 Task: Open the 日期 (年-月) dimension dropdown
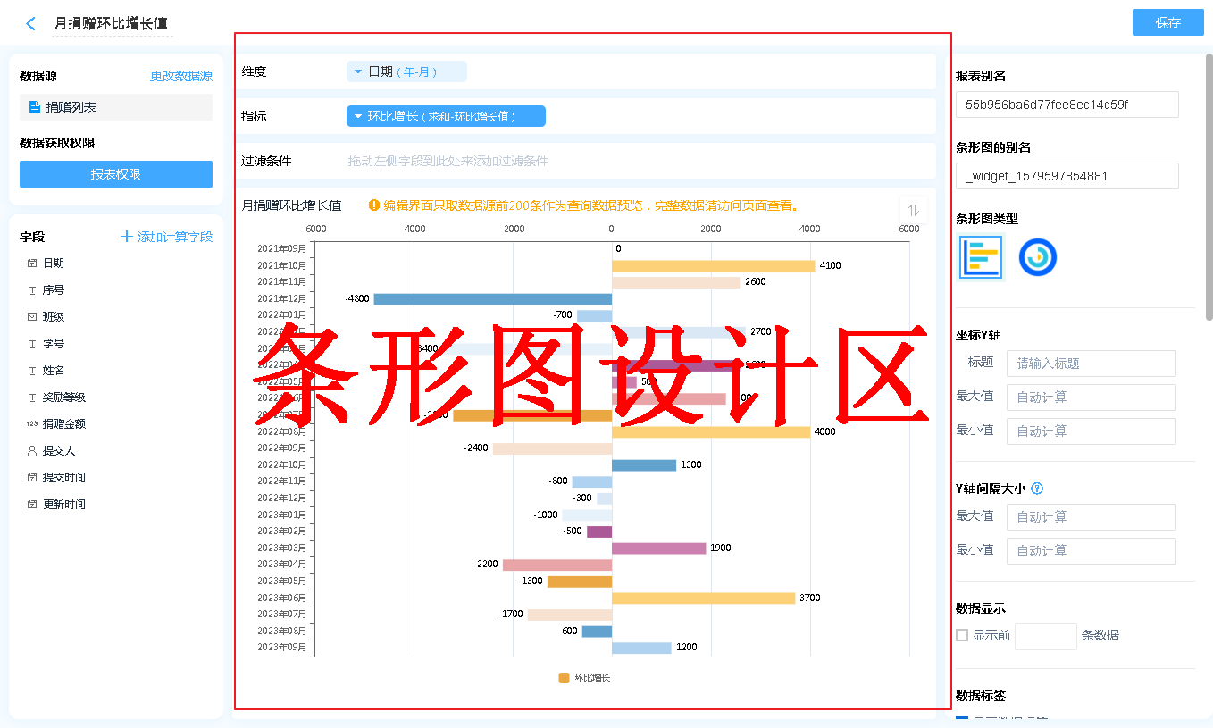(x=406, y=71)
